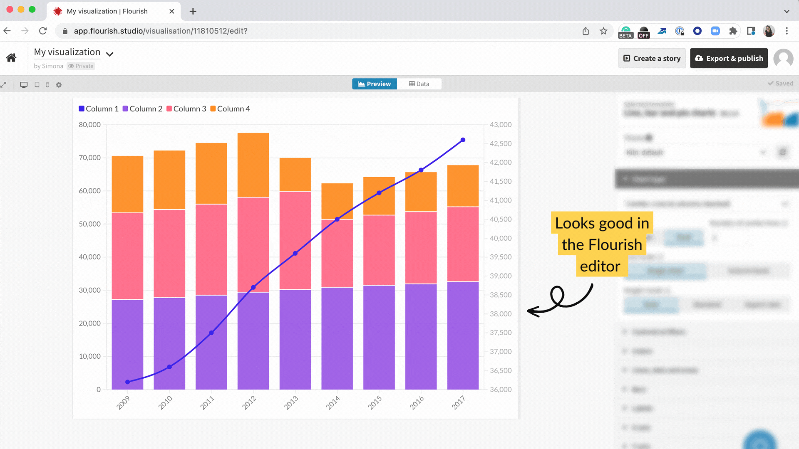Go to the Flourish home icon
The height and width of the screenshot is (449, 799).
coord(11,58)
